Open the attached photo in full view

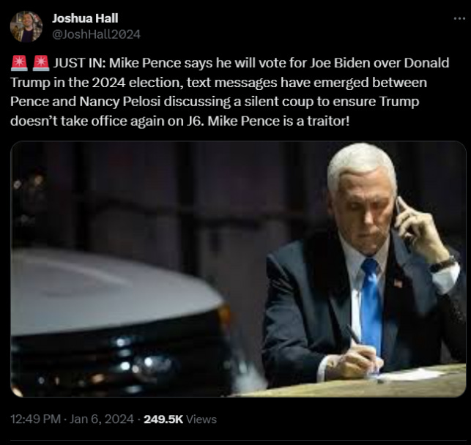coord(238,269)
